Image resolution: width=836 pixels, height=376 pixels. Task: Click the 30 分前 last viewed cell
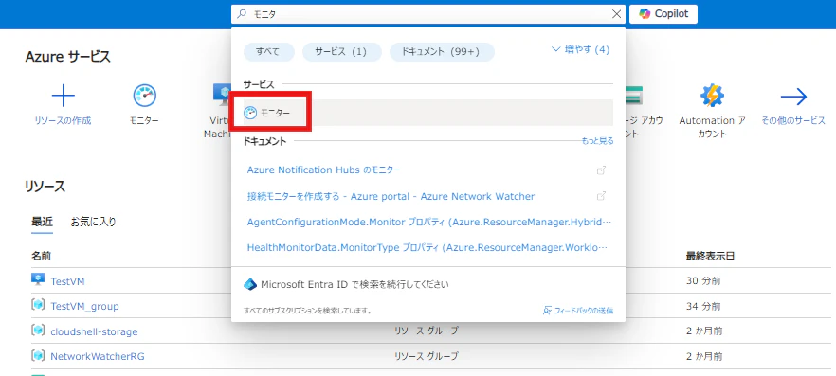point(703,280)
